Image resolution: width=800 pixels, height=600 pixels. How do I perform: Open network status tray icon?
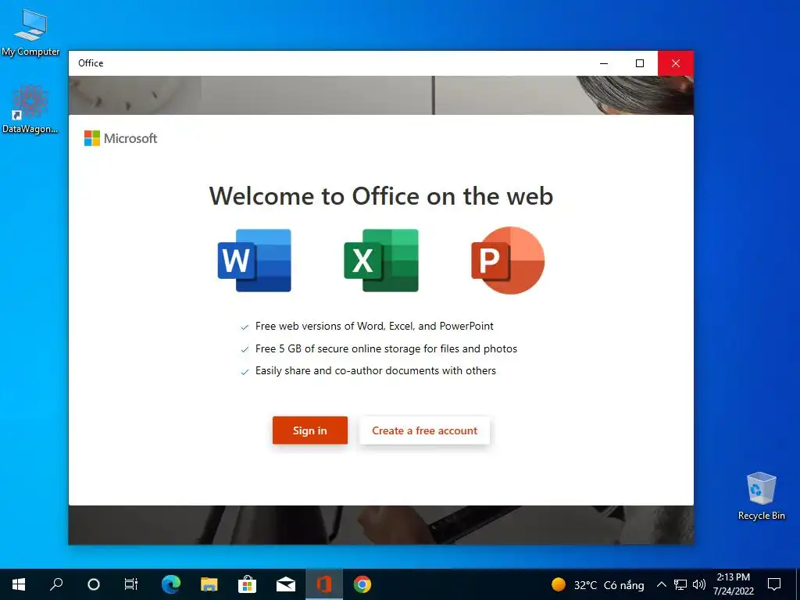click(680, 584)
